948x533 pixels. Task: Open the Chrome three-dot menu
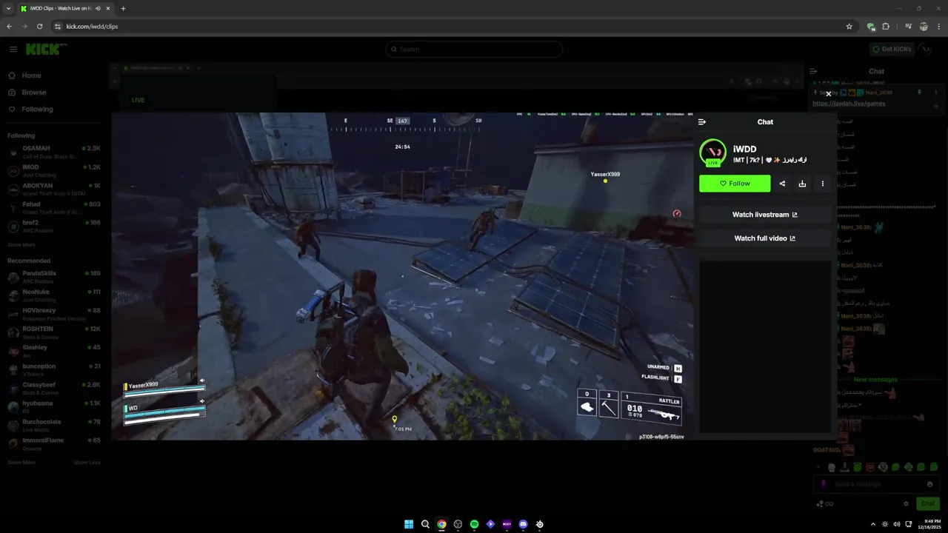[938, 27]
